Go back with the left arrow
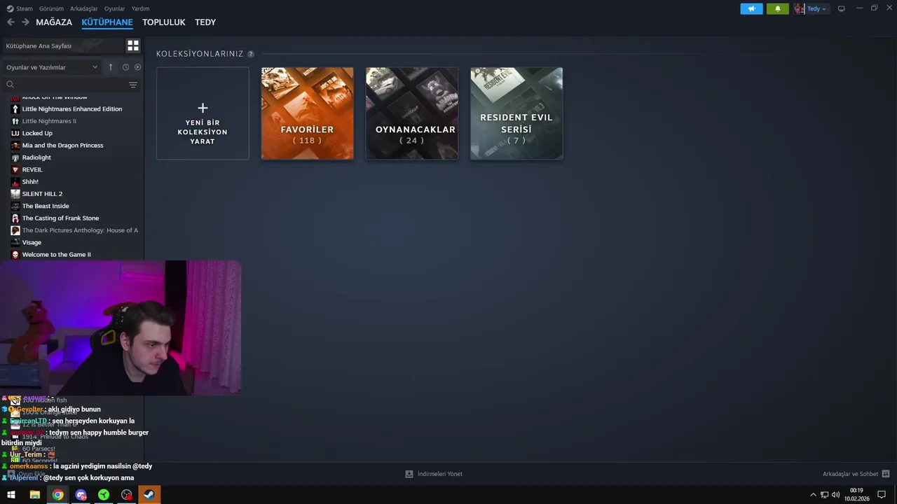This screenshot has width=897, height=504. (x=11, y=22)
